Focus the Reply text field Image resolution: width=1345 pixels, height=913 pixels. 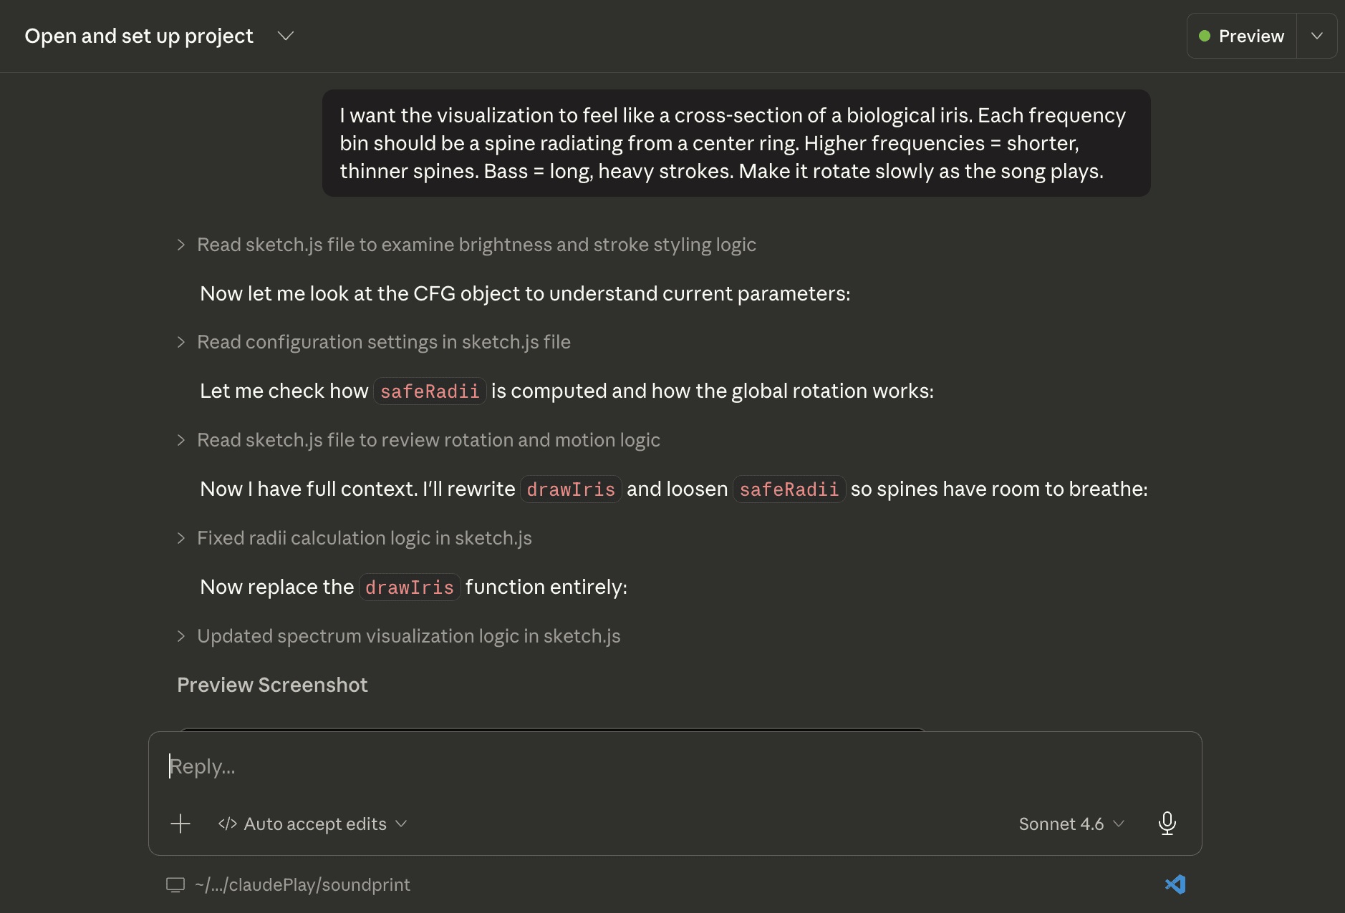[x=675, y=766]
